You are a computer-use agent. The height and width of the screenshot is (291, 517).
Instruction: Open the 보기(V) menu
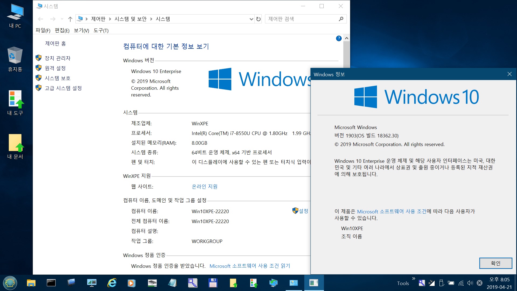click(82, 30)
